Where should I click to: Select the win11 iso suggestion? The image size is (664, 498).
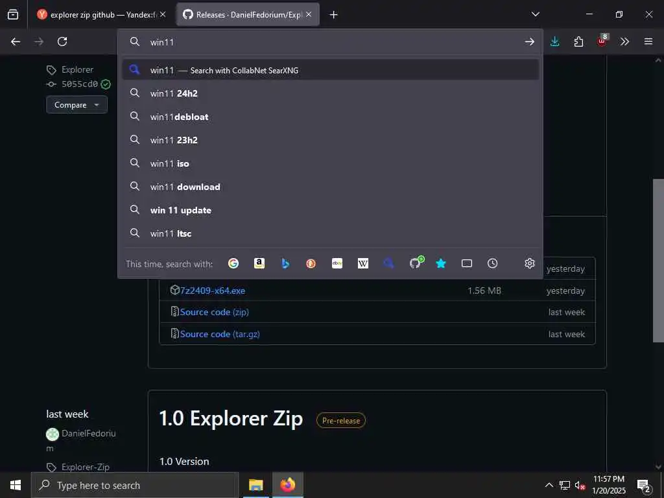(x=330, y=163)
